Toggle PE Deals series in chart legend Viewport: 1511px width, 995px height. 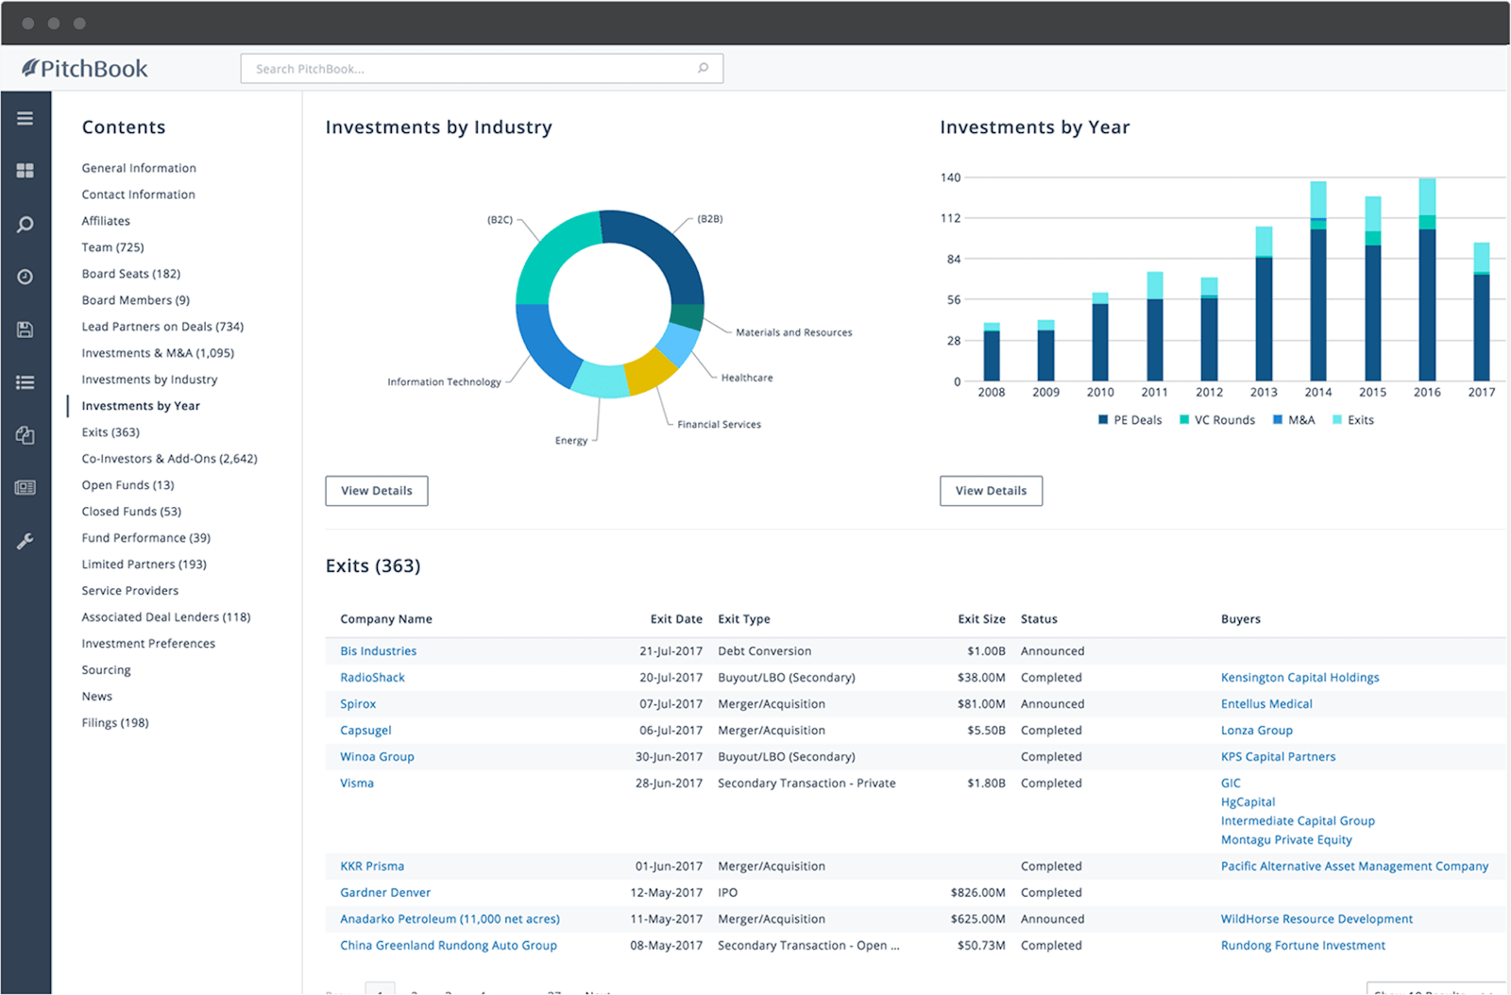(x=1129, y=420)
